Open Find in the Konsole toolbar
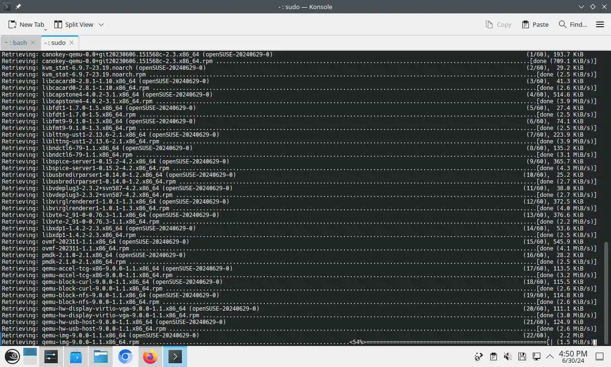Screen dimensions: 611x367 click(573, 24)
